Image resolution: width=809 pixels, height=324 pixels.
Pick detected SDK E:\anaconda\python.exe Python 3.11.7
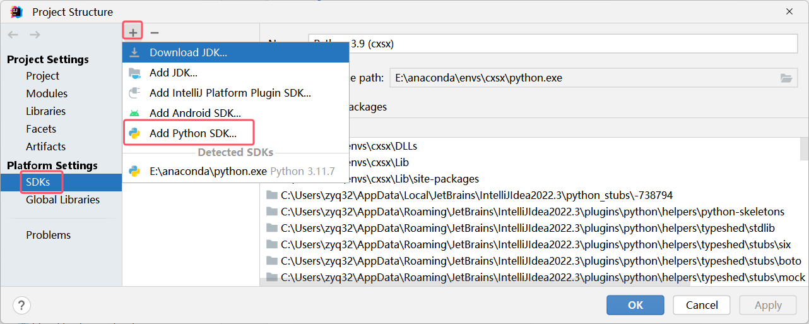pyautogui.click(x=235, y=171)
